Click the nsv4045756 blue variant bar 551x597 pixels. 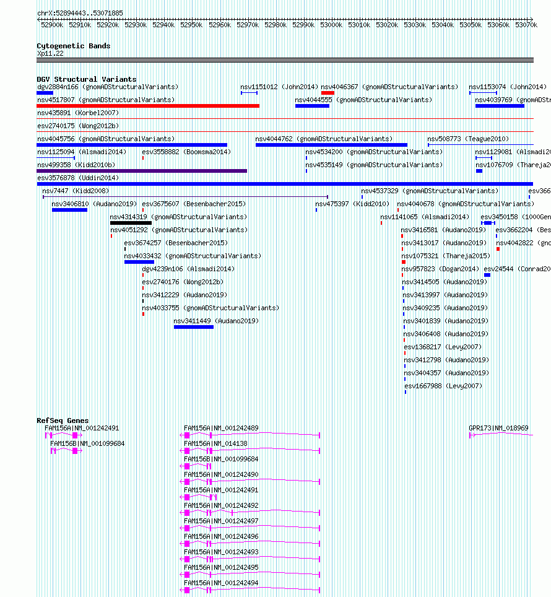[132, 145]
